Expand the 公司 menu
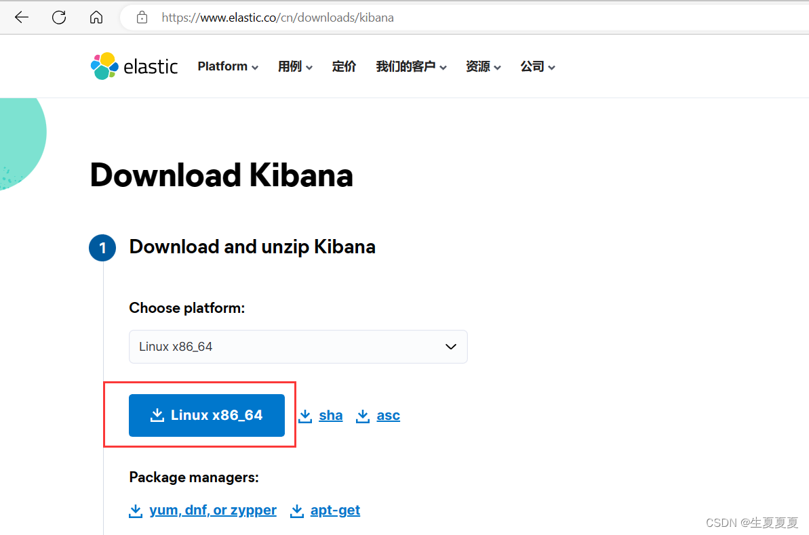The width and height of the screenshot is (809, 535). coord(538,66)
